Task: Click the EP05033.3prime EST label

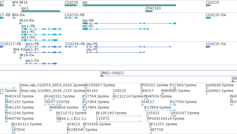Action: pyautogui.click(x=154, y=85)
